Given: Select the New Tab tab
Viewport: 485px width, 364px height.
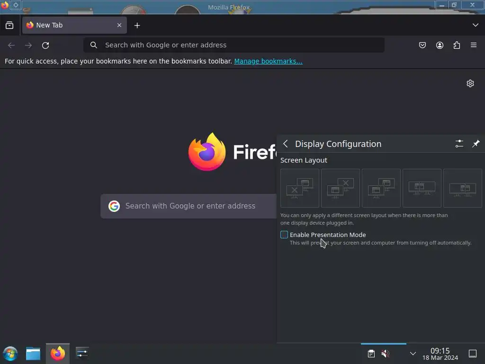Looking at the screenshot, I should [x=74, y=25].
